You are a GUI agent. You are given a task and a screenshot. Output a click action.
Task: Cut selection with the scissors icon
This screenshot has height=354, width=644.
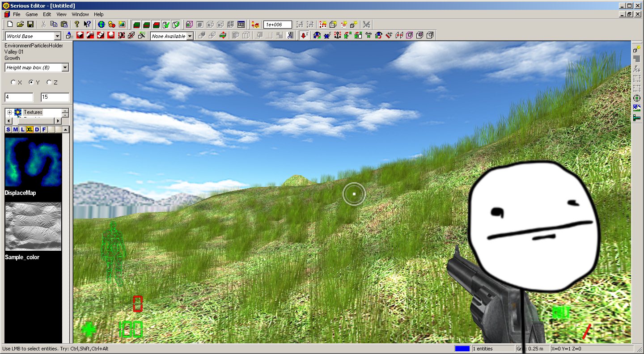(44, 24)
